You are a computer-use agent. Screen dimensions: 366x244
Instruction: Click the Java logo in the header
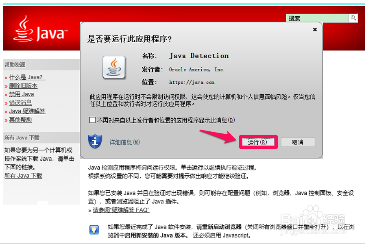pyautogui.click(x=40, y=29)
